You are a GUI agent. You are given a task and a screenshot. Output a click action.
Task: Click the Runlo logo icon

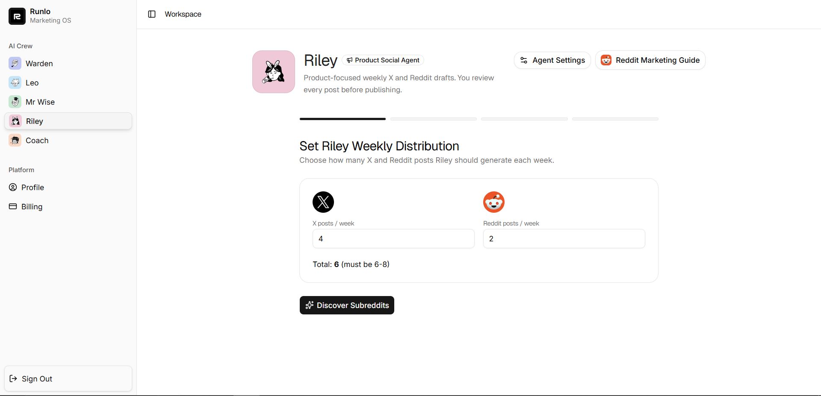(17, 16)
